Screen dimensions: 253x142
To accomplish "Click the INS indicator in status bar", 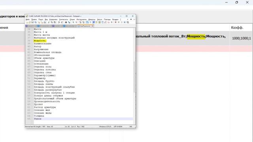I will [131, 127].
